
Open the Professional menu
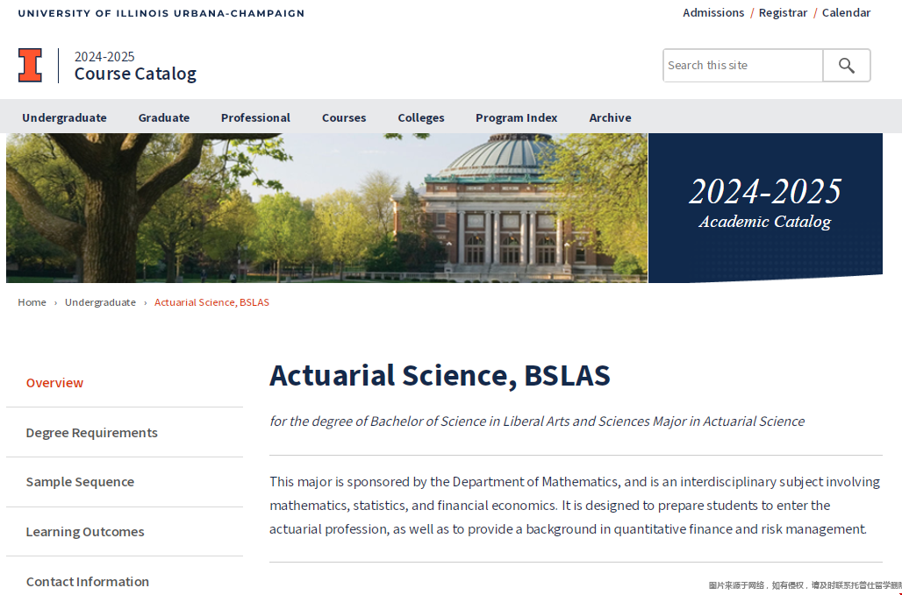click(255, 117)
